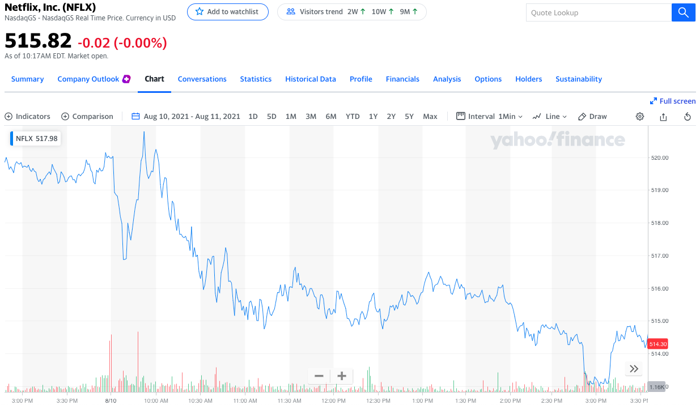Click the calendar date range icon

(x=135, y=116)
